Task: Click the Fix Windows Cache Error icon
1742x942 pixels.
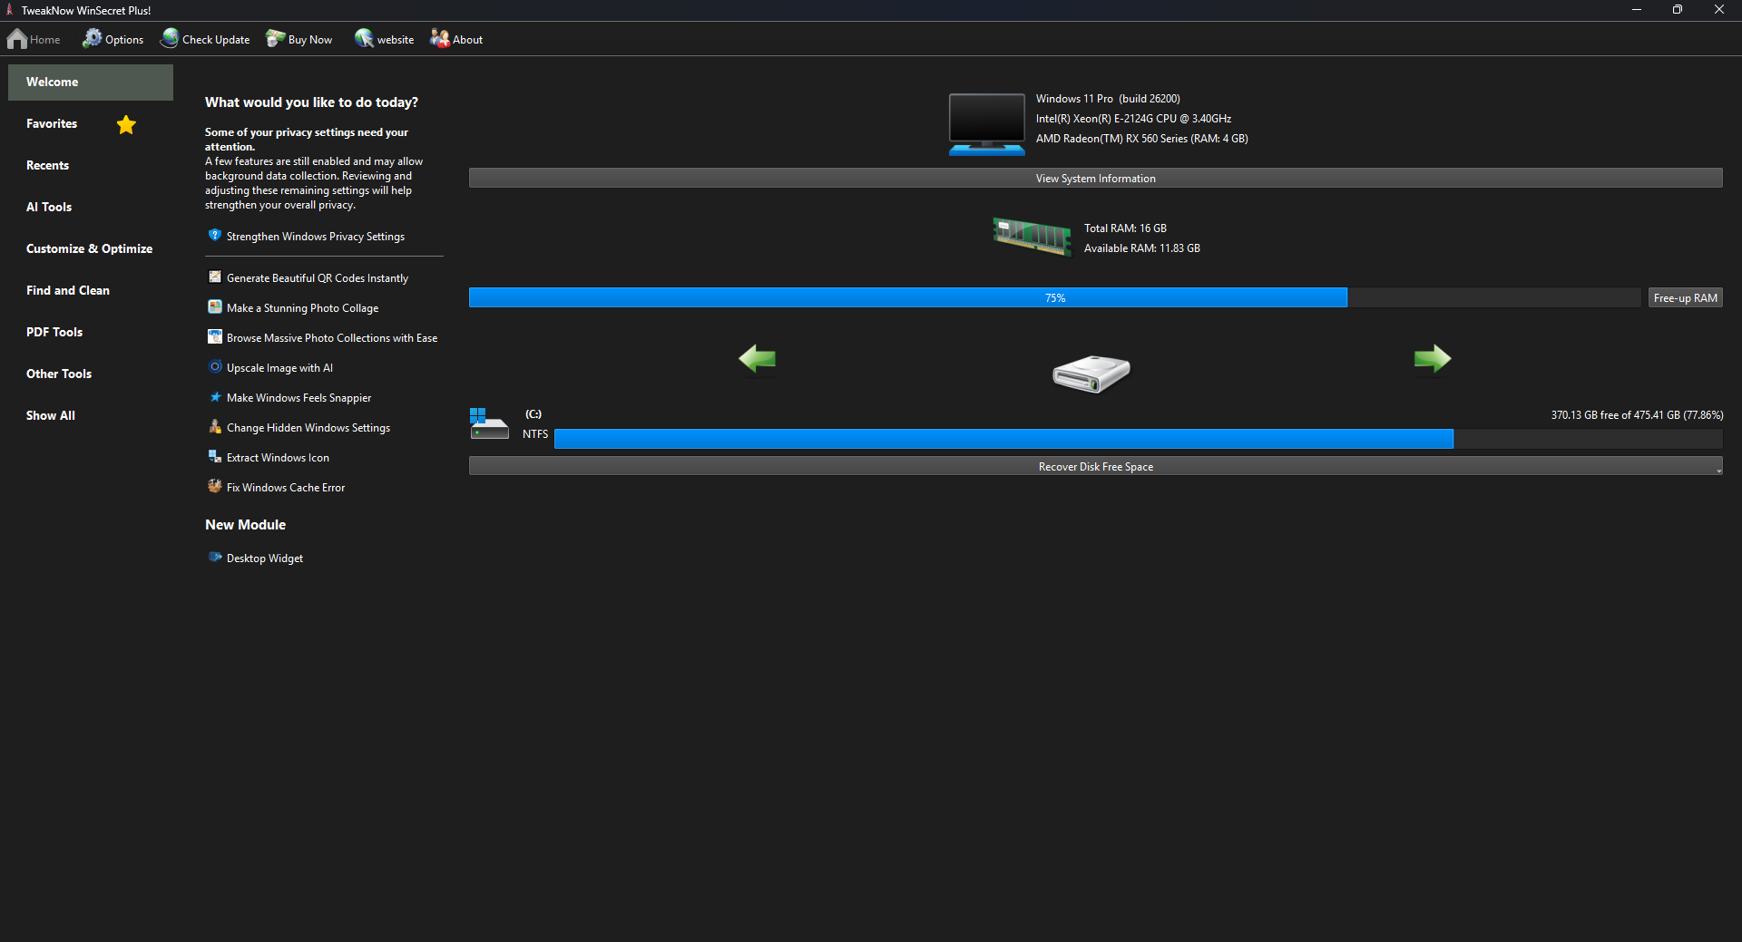Action: pyautogui.click(x=215, y=487)
